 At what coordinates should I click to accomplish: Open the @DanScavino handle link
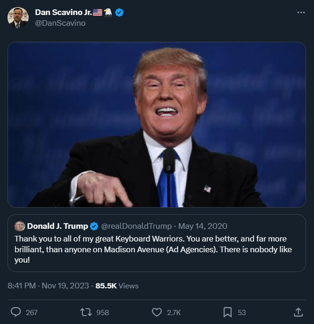point(60,23)
